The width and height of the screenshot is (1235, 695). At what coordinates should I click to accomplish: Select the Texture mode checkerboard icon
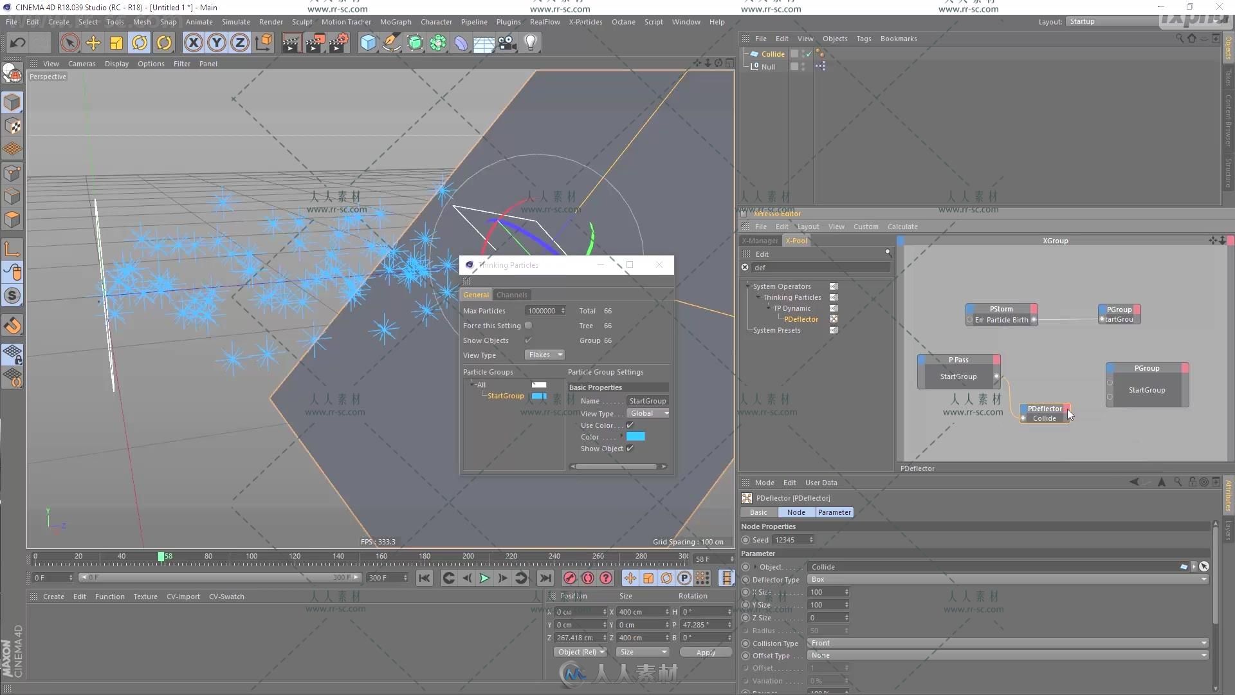[x=12, y=125]
